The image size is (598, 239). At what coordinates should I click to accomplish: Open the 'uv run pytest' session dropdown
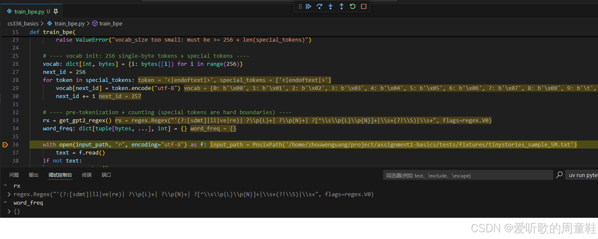click(x=581, y=175)
